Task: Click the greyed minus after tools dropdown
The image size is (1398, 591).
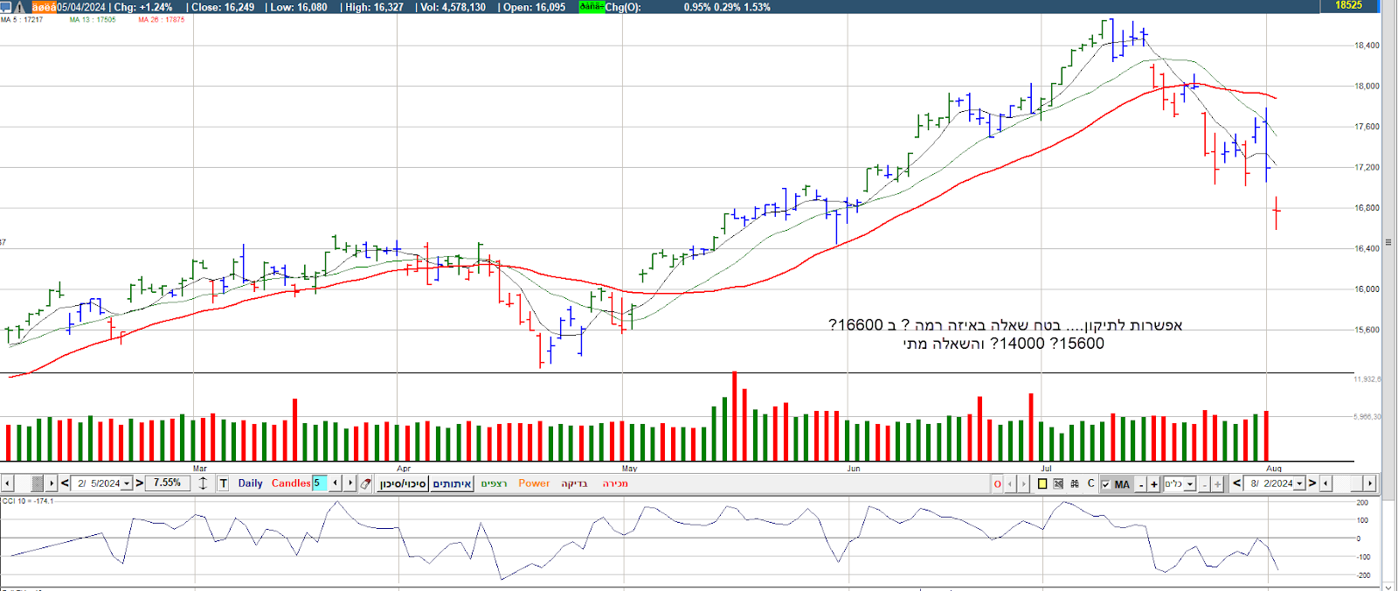Action: pos(1205,484)
